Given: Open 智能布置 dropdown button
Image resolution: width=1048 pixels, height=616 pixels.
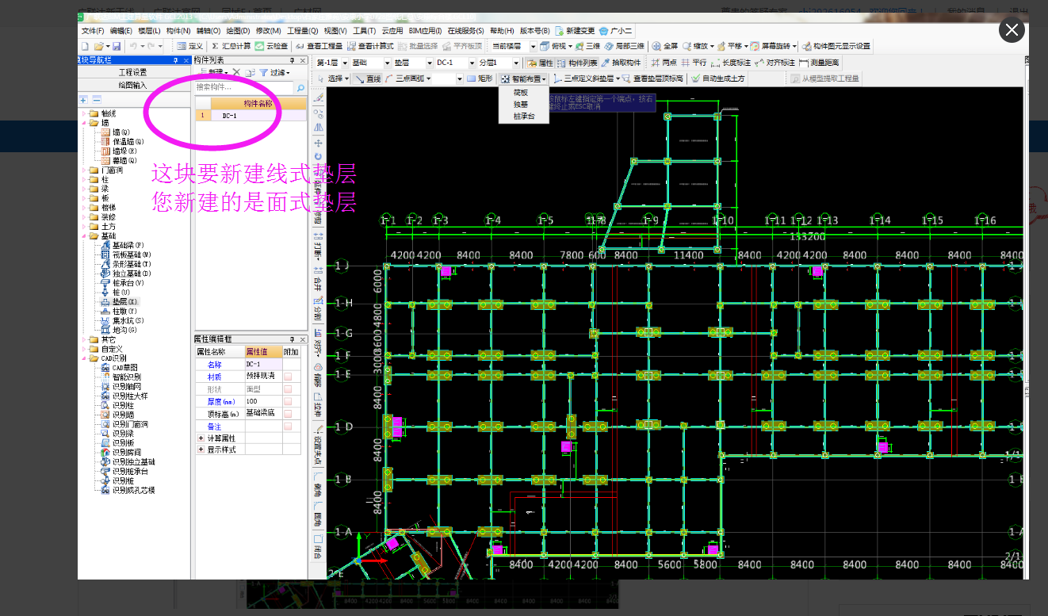Looking at the screenshot, I should 524,78.
